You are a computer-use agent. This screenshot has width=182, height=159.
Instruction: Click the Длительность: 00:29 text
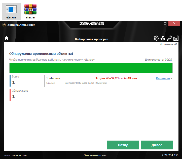click(x=158, y=60)
